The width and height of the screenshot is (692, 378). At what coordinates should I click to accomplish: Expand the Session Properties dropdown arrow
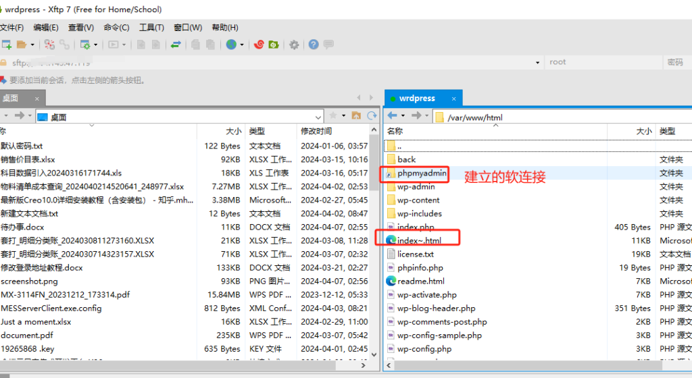(96, 45)
